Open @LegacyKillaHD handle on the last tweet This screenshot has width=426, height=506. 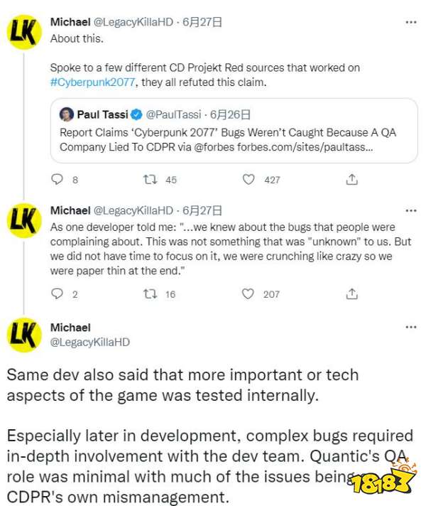90,342
